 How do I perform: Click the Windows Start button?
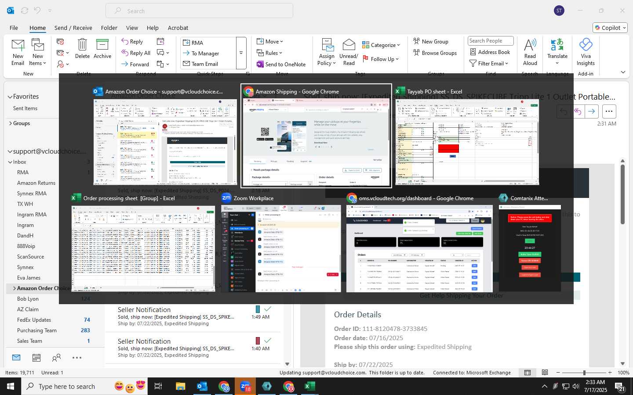coord(11,386)
